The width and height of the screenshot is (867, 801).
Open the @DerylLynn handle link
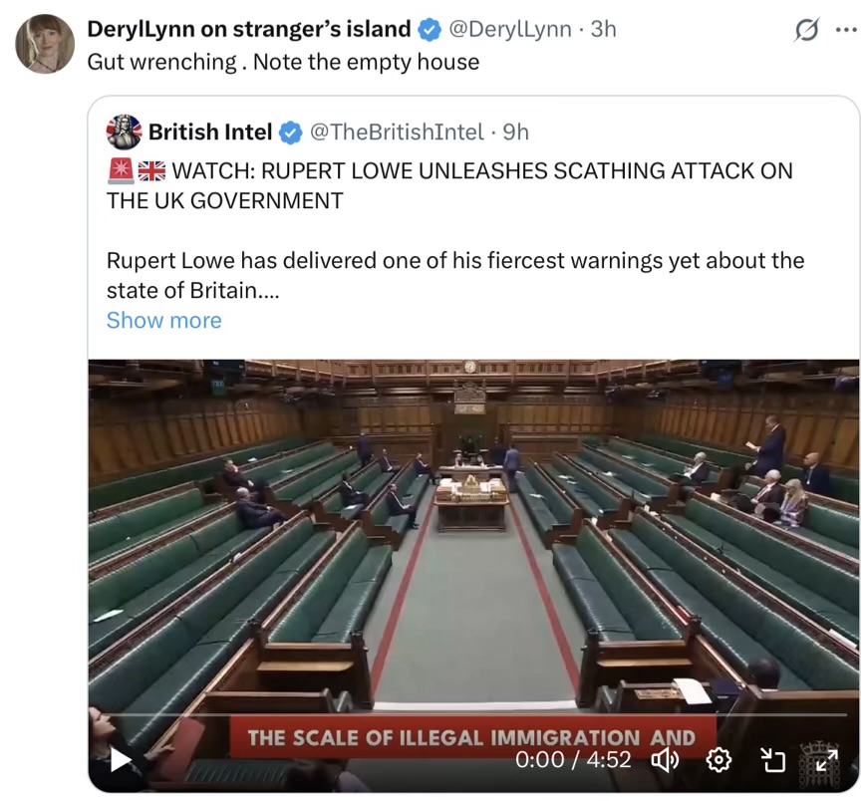(510, 29)
